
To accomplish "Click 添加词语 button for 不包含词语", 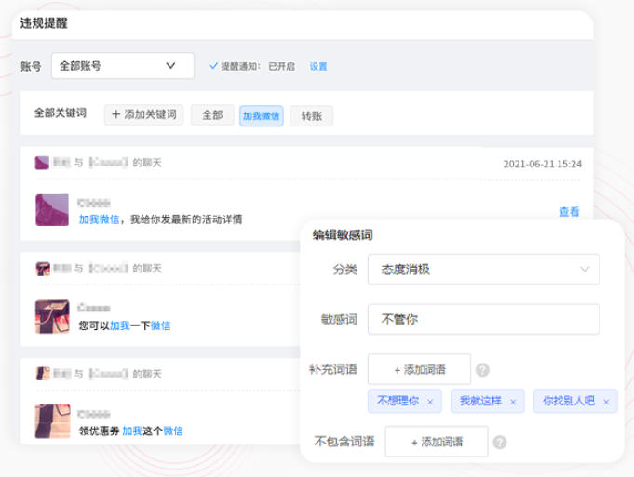I will click(437, 443).
